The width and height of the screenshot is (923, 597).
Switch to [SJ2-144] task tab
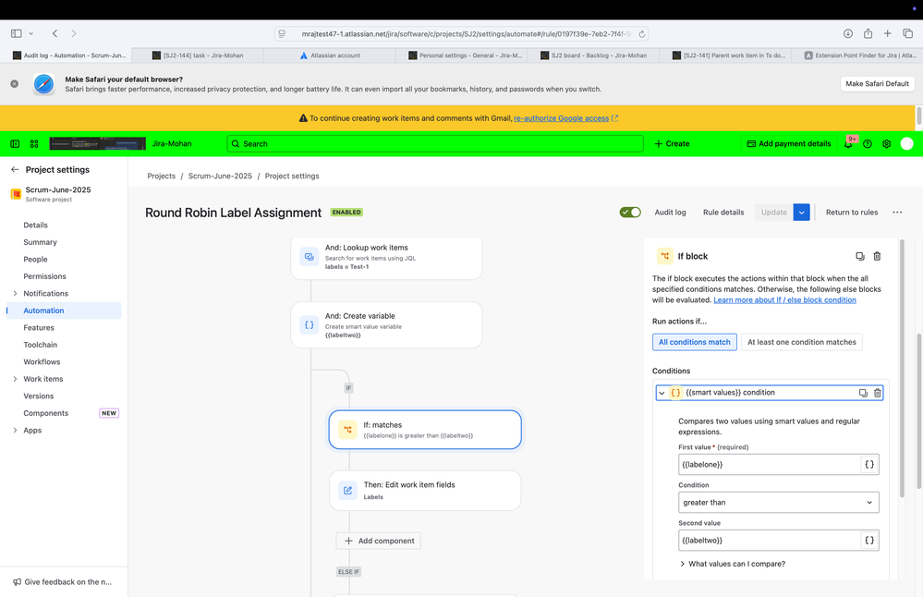click(198, 55)
